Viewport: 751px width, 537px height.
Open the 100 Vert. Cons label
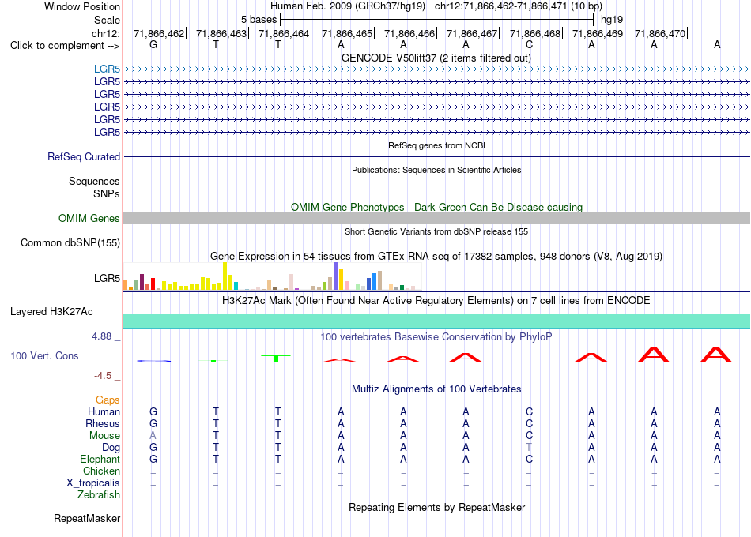click(x=44, y=355)
